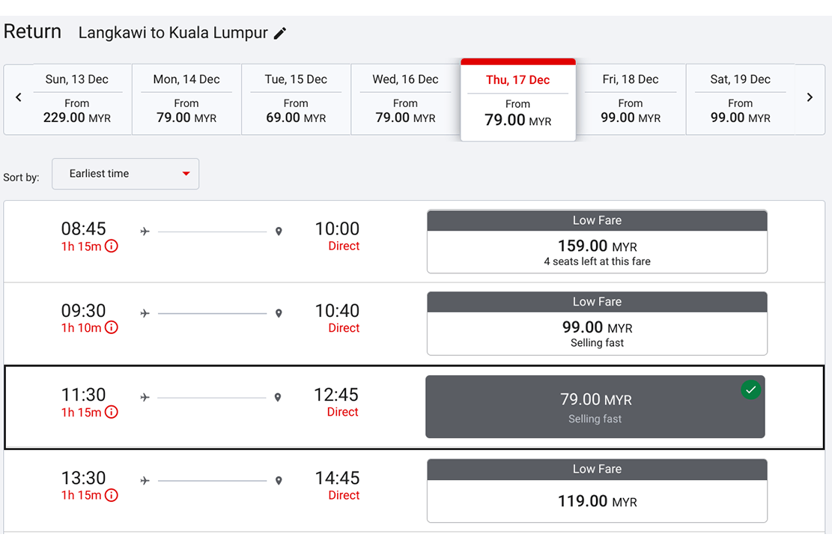Select the Fri, 18 Dec date tab
The width and height of the screenshot is (832, 549).
(x=630, y=99)
